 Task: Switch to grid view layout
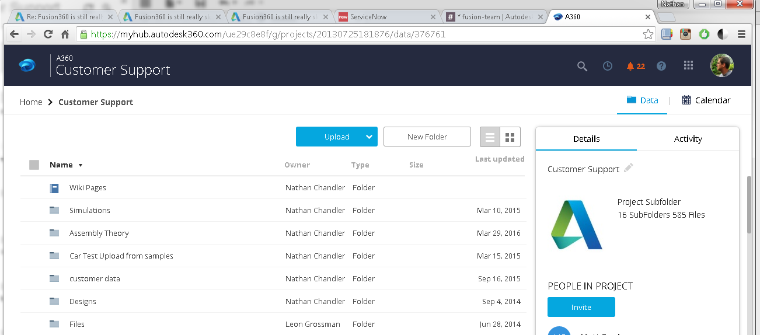[x=510, y=137]
